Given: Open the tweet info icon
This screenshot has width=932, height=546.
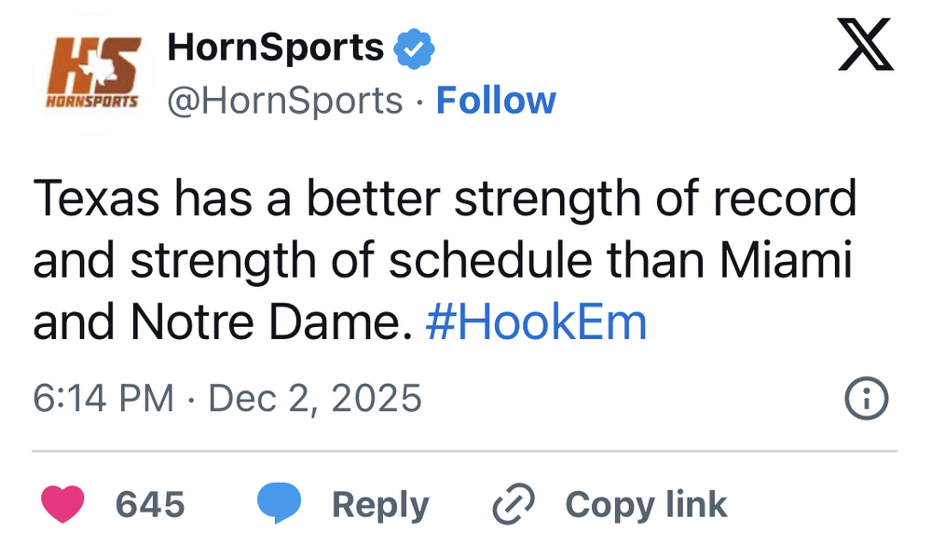Looking at the screenshot, I should (866, 401).
